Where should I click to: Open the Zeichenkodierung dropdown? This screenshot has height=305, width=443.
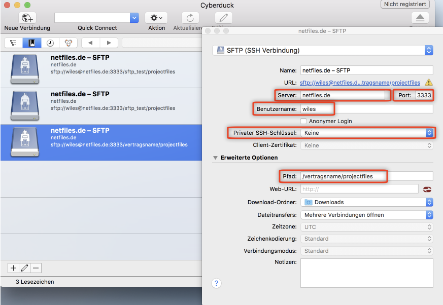pos(367,239)
